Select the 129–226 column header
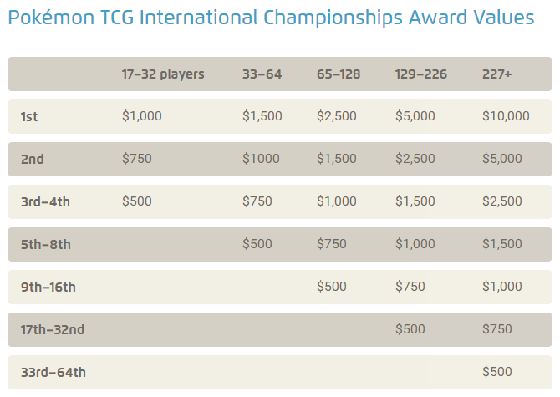 tap(420, 74)
